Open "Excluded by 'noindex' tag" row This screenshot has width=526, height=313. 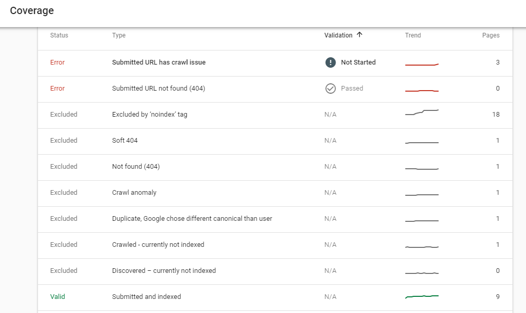click(x=150, y=115)
